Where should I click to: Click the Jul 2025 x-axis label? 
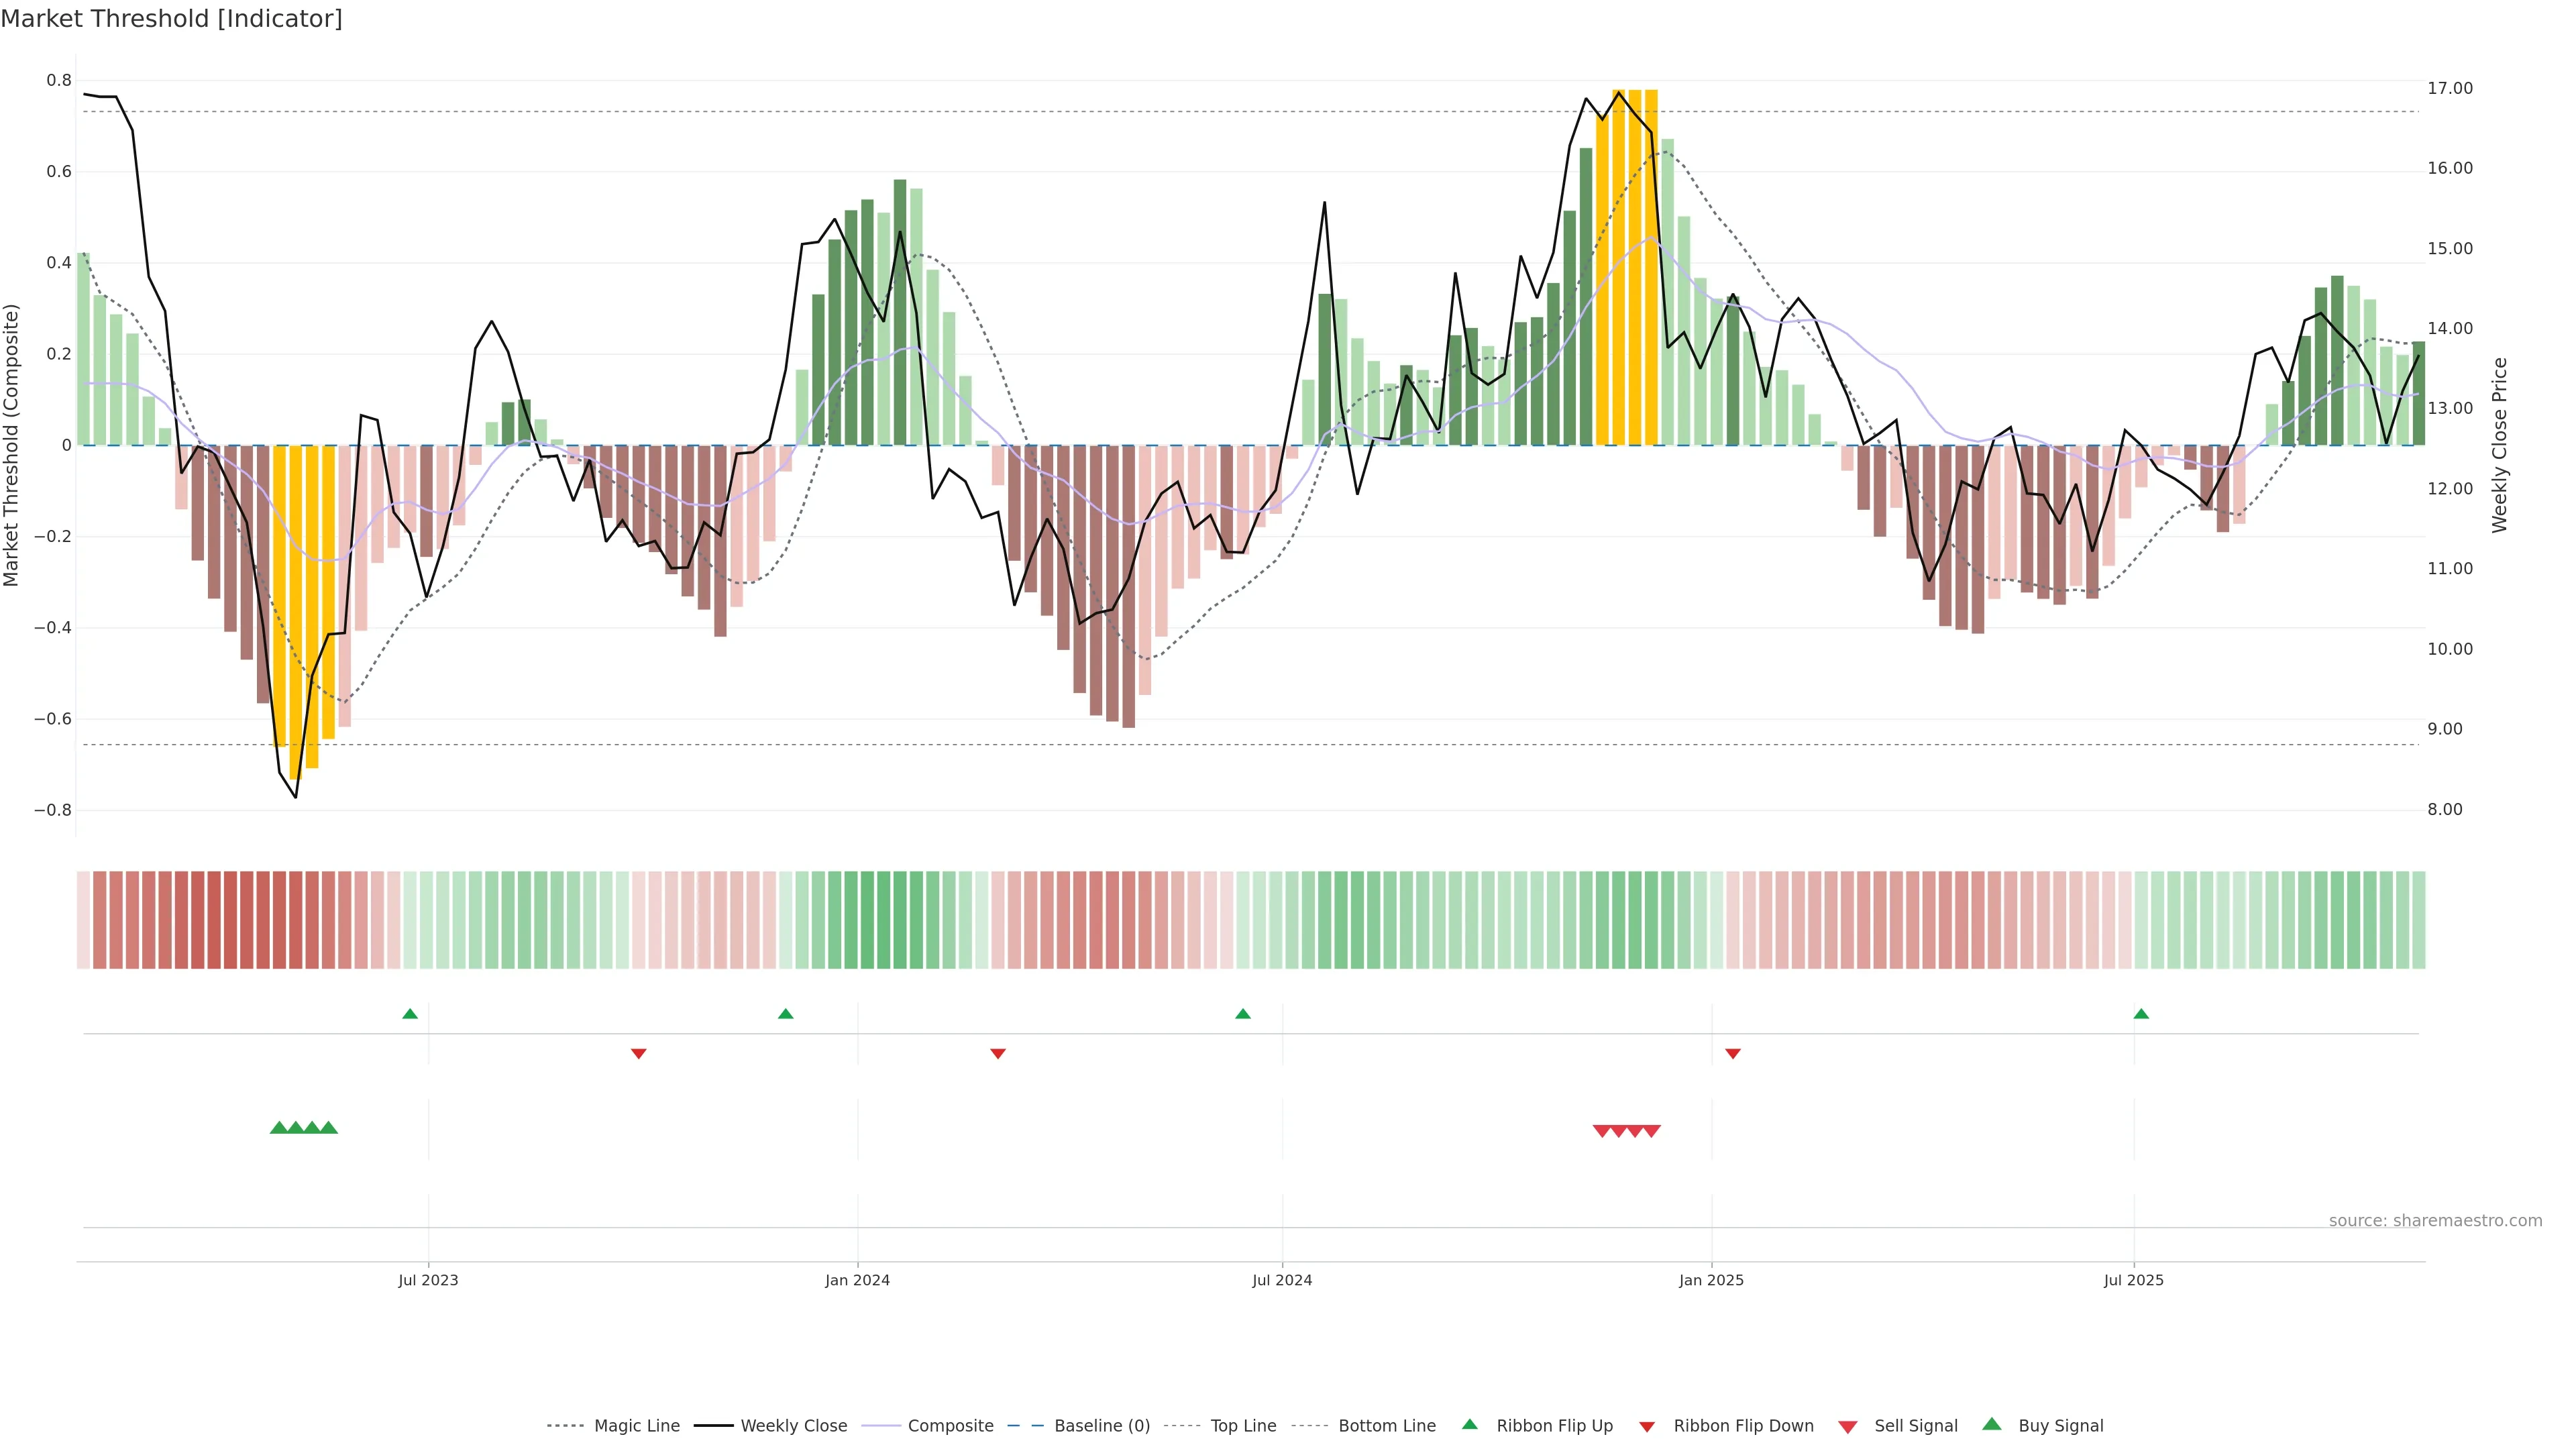pyautogui.click(x=2133, y=1280)
